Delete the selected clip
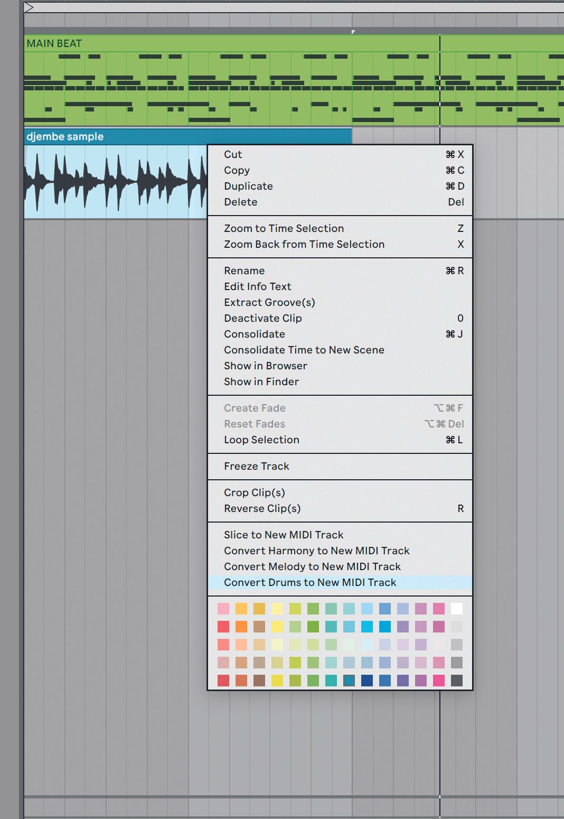 [240, 202]
